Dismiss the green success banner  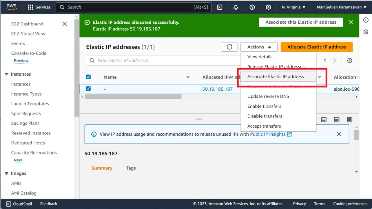coord(351,22)
